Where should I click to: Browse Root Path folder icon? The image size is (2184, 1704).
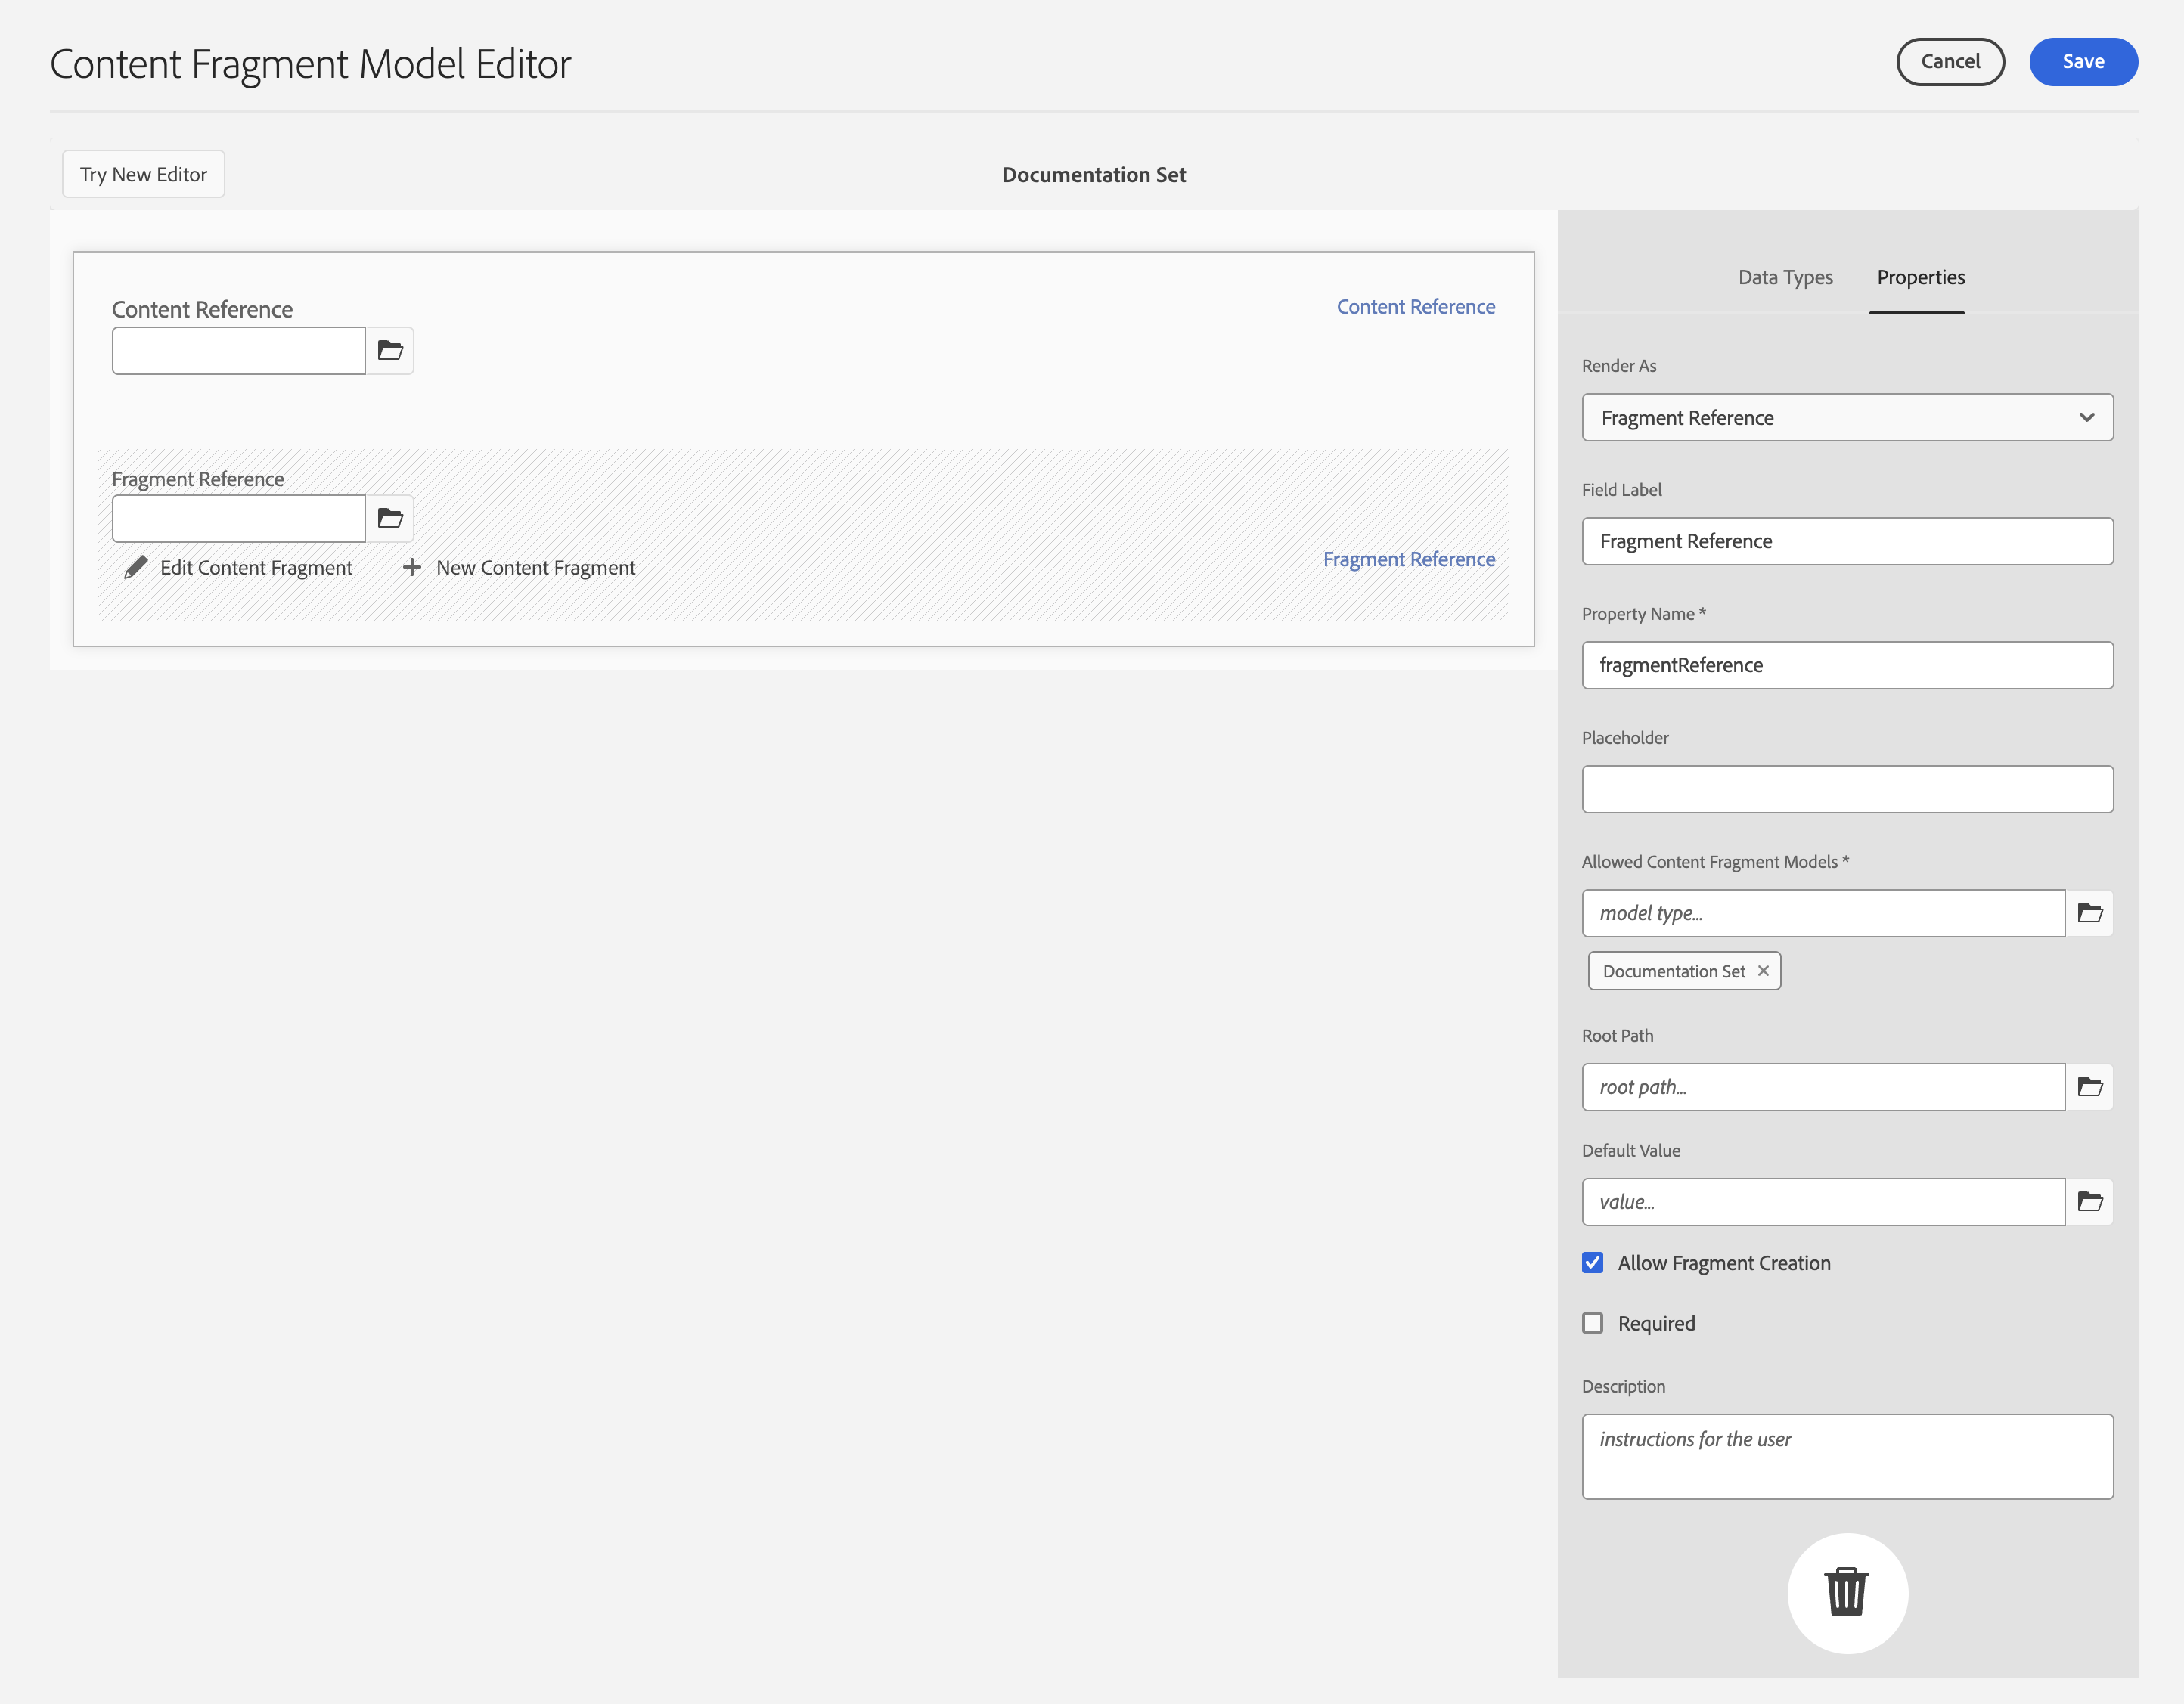[x=2090, y=1086]
